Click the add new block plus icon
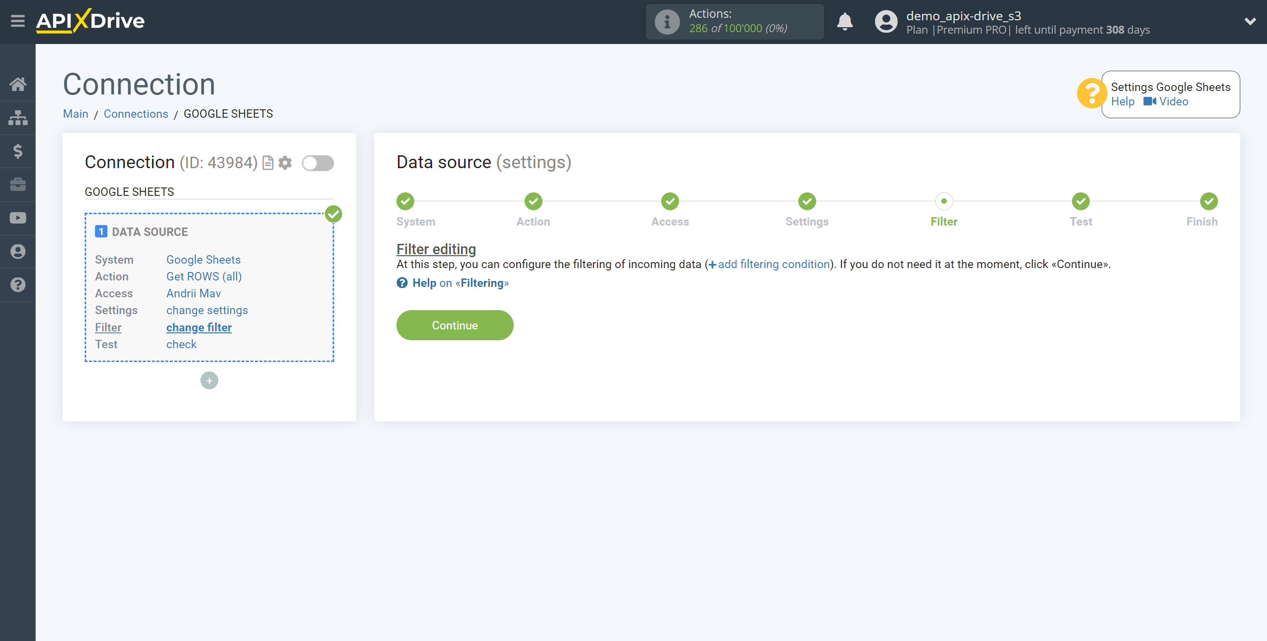This screenshot has height=641, width=1267. [209, 380]
